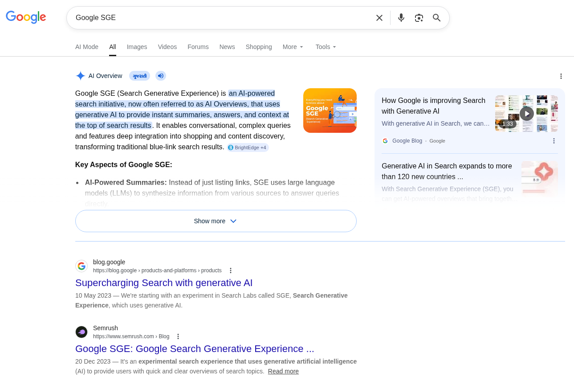Screen dimensions: 574x381
Task: Open search by image camera icon
Action: [x=419, y=18]
